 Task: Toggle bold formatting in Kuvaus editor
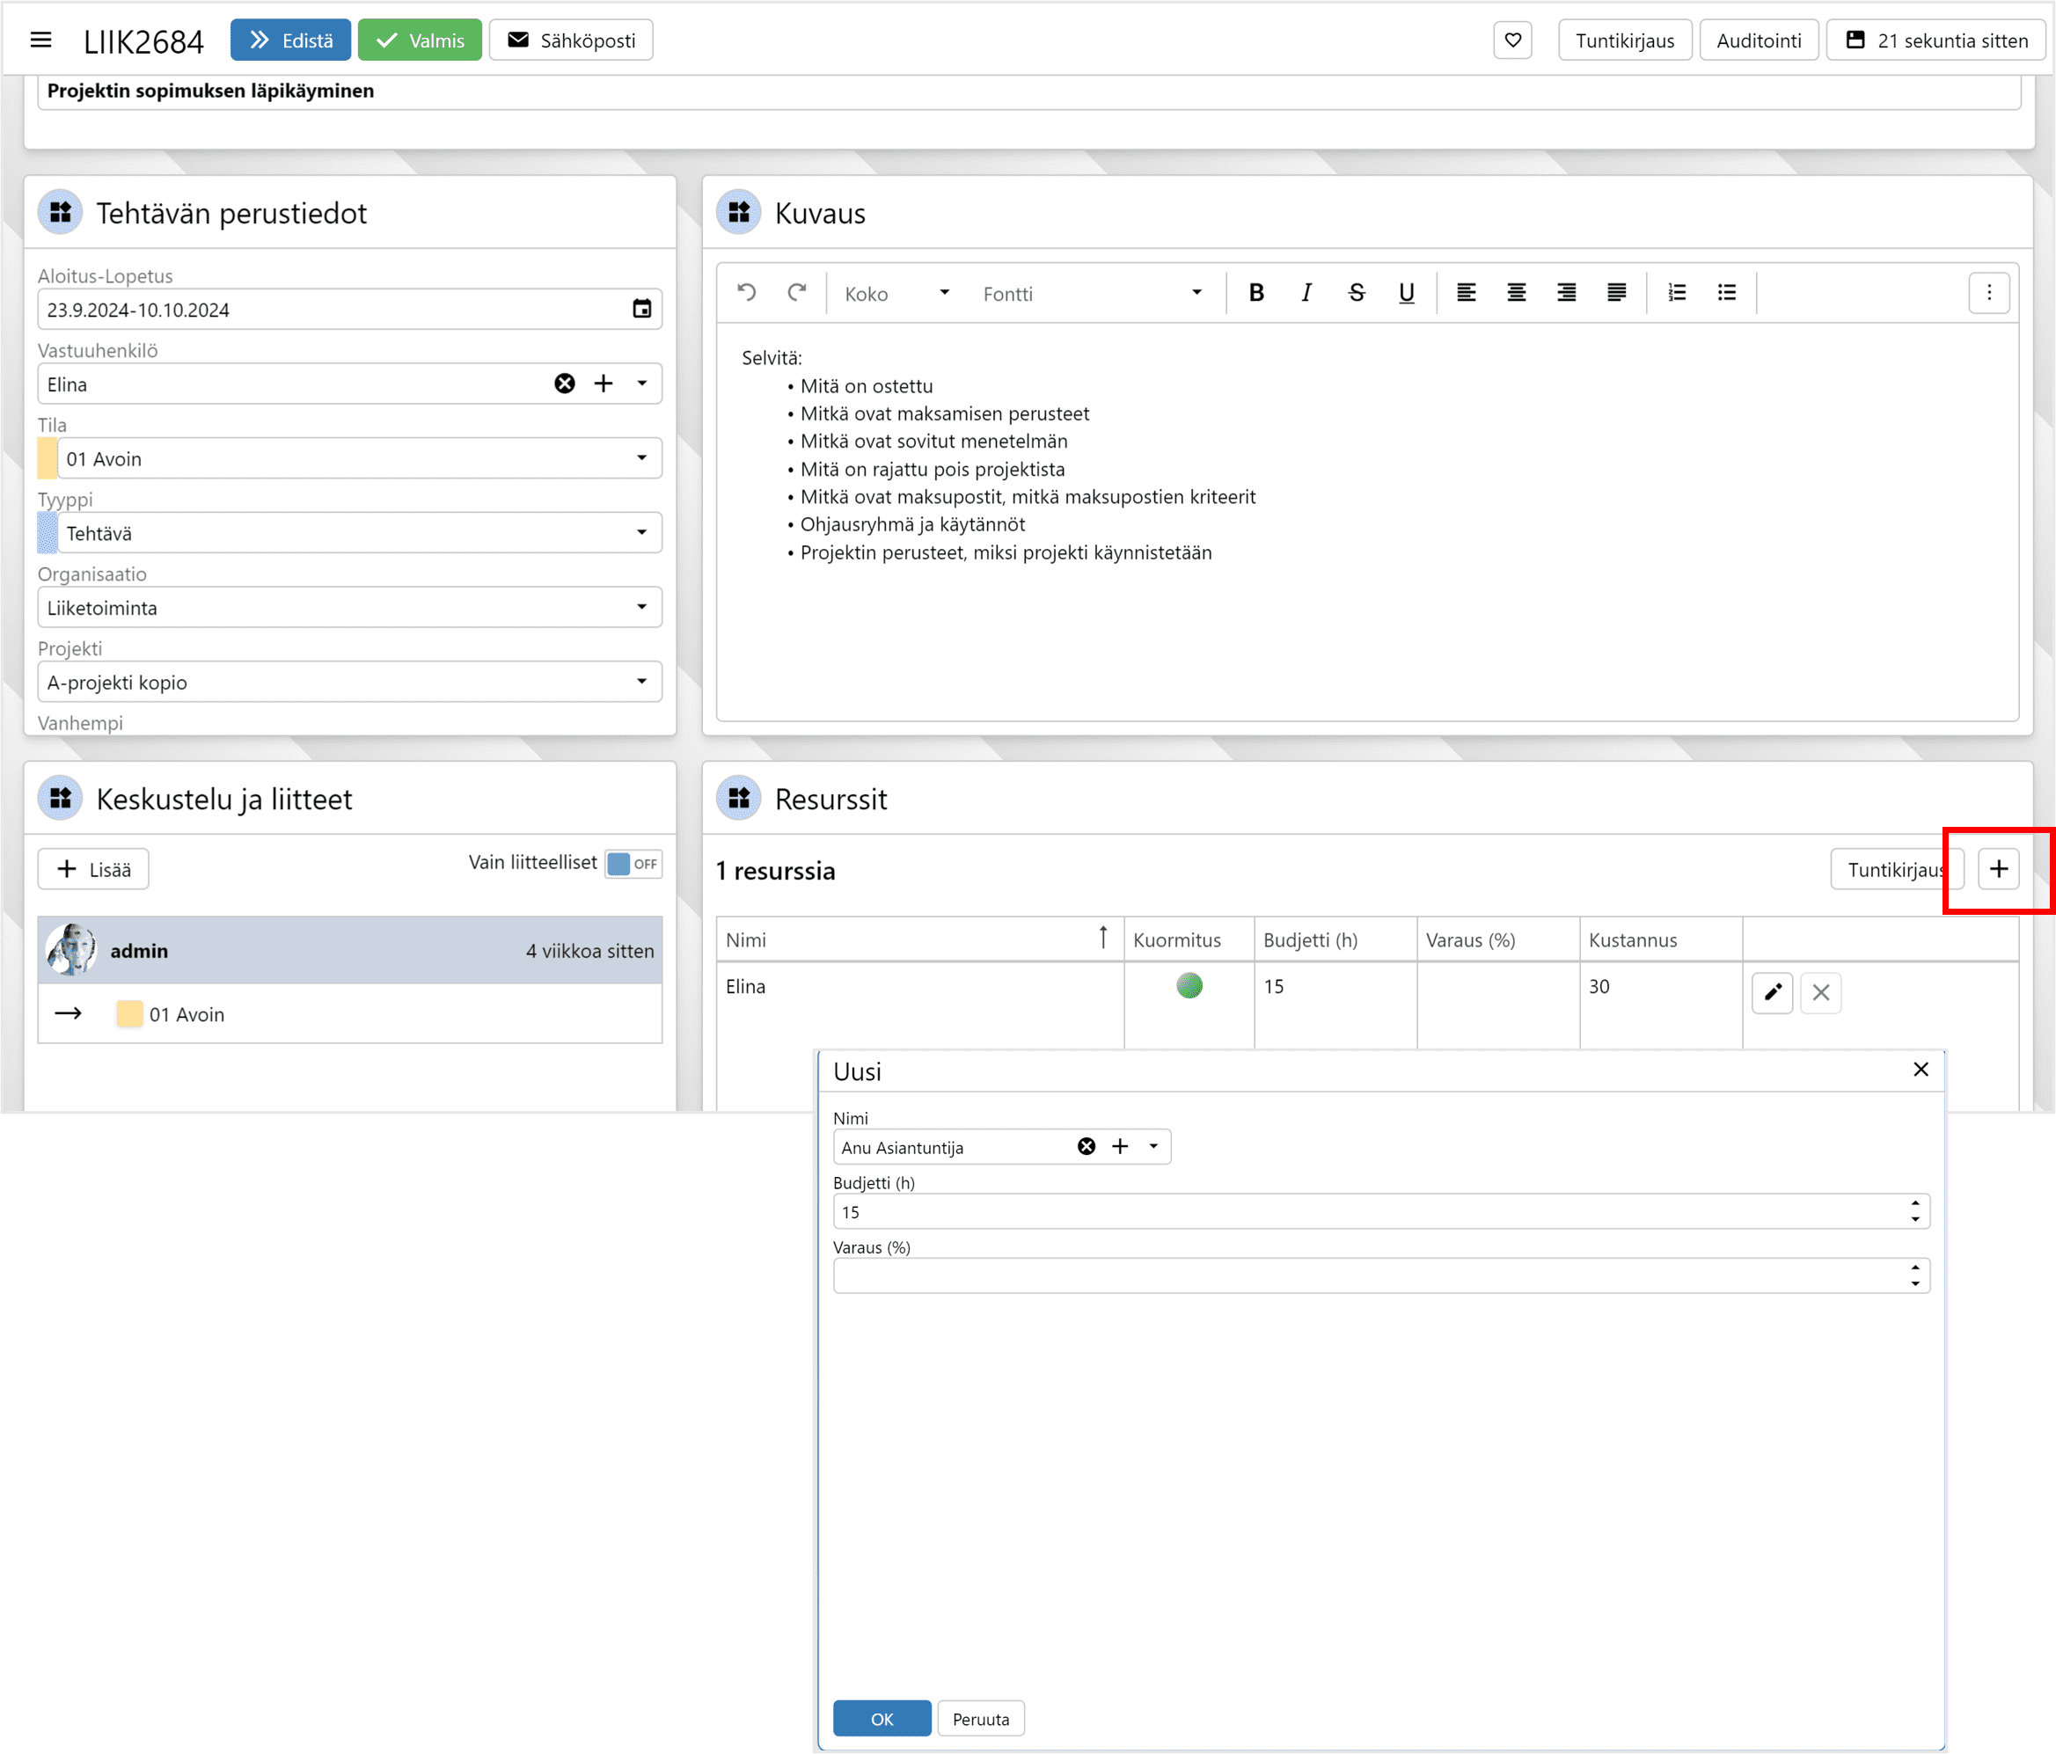[x=1256, y=293]
